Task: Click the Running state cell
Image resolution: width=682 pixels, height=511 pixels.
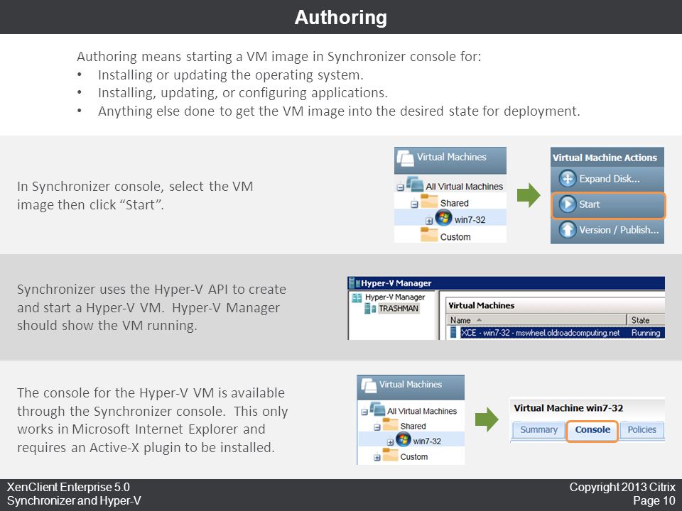Action: [x=646, y=333]
